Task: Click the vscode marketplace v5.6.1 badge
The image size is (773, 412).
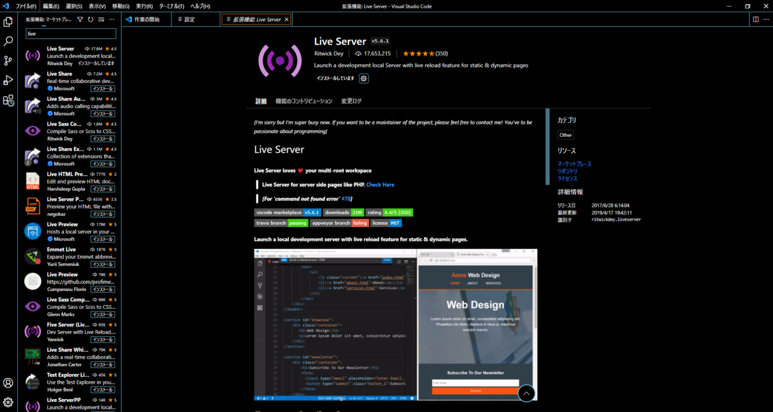Action: (288, 212)
